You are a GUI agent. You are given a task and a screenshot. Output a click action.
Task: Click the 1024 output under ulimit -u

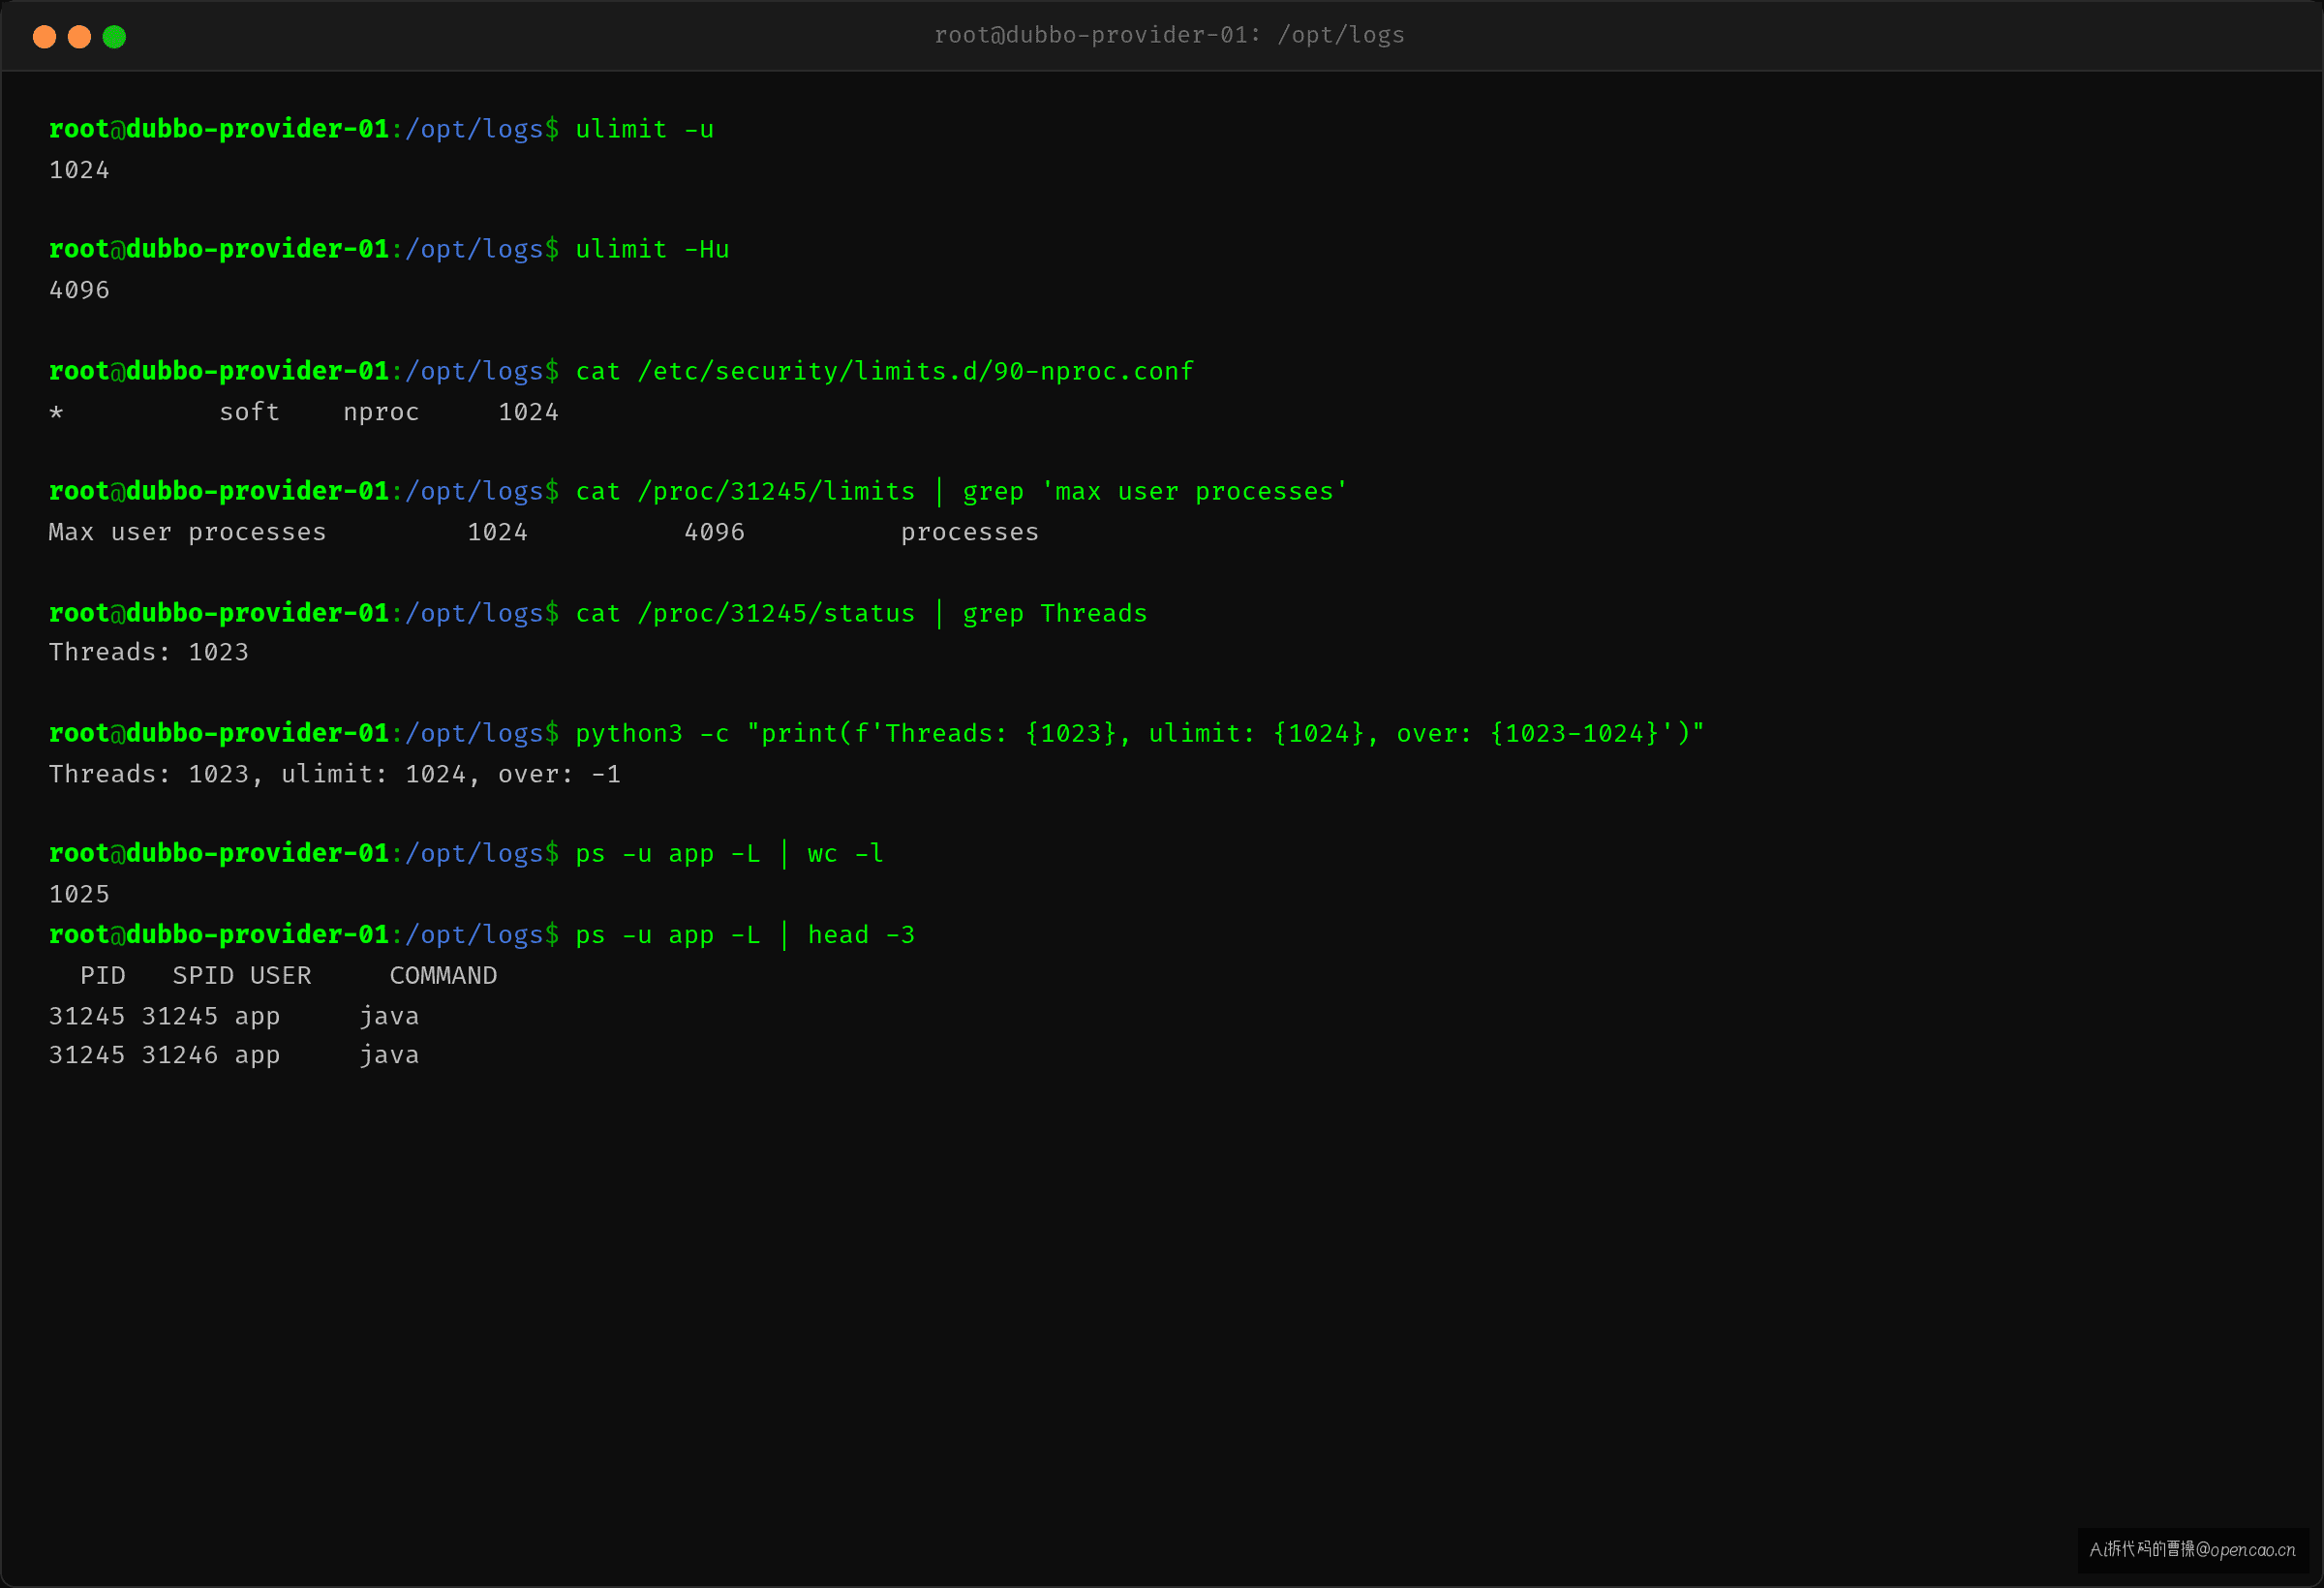(x=79, y=170)
